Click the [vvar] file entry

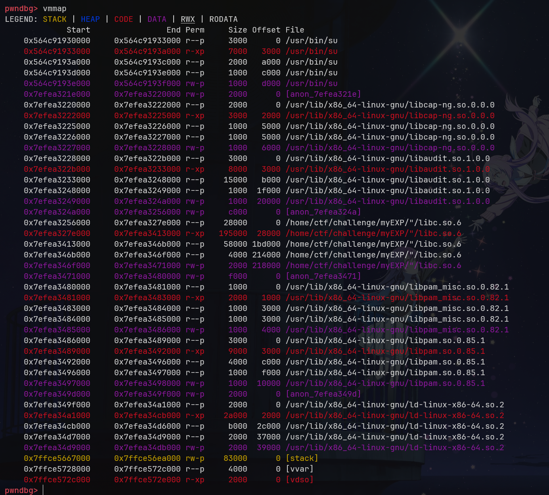(300, 469)
